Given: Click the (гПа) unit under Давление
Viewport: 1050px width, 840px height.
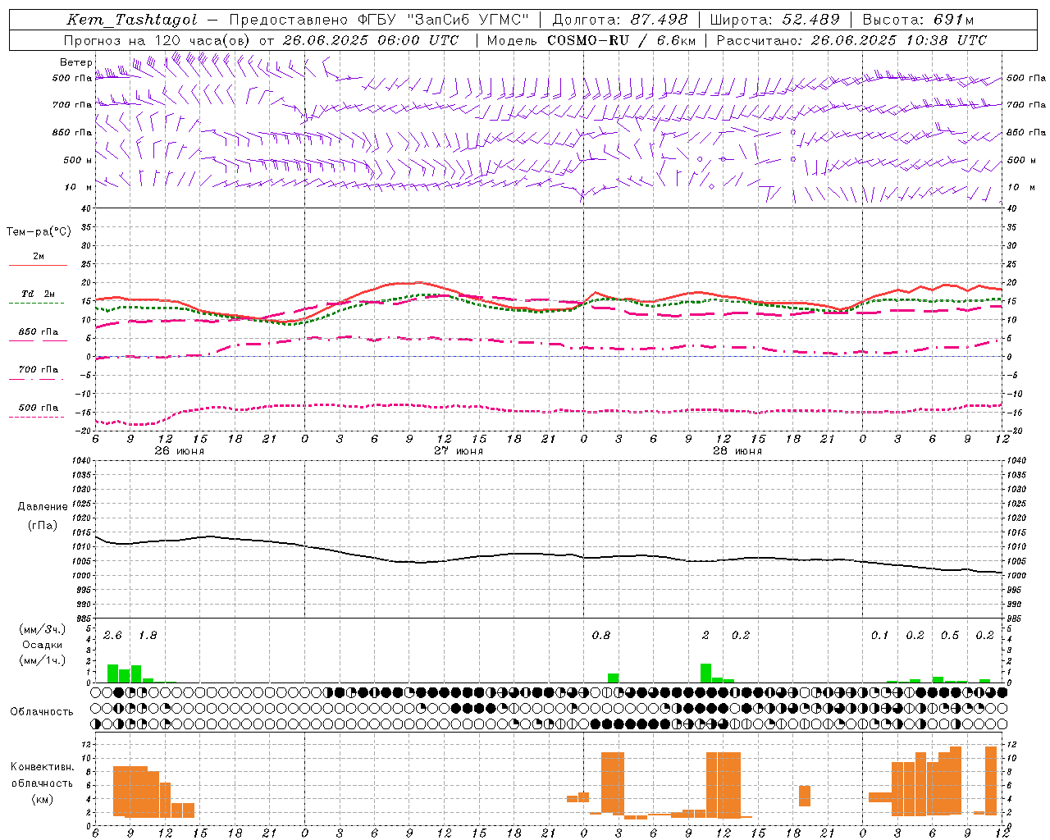Looking at the screenshot, I should pos(43,526).
